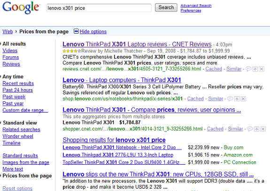270x191 pixels.
Task: Click the comment bubble icon on the shopper.cnet.com result
Action: tap(250, 129)
